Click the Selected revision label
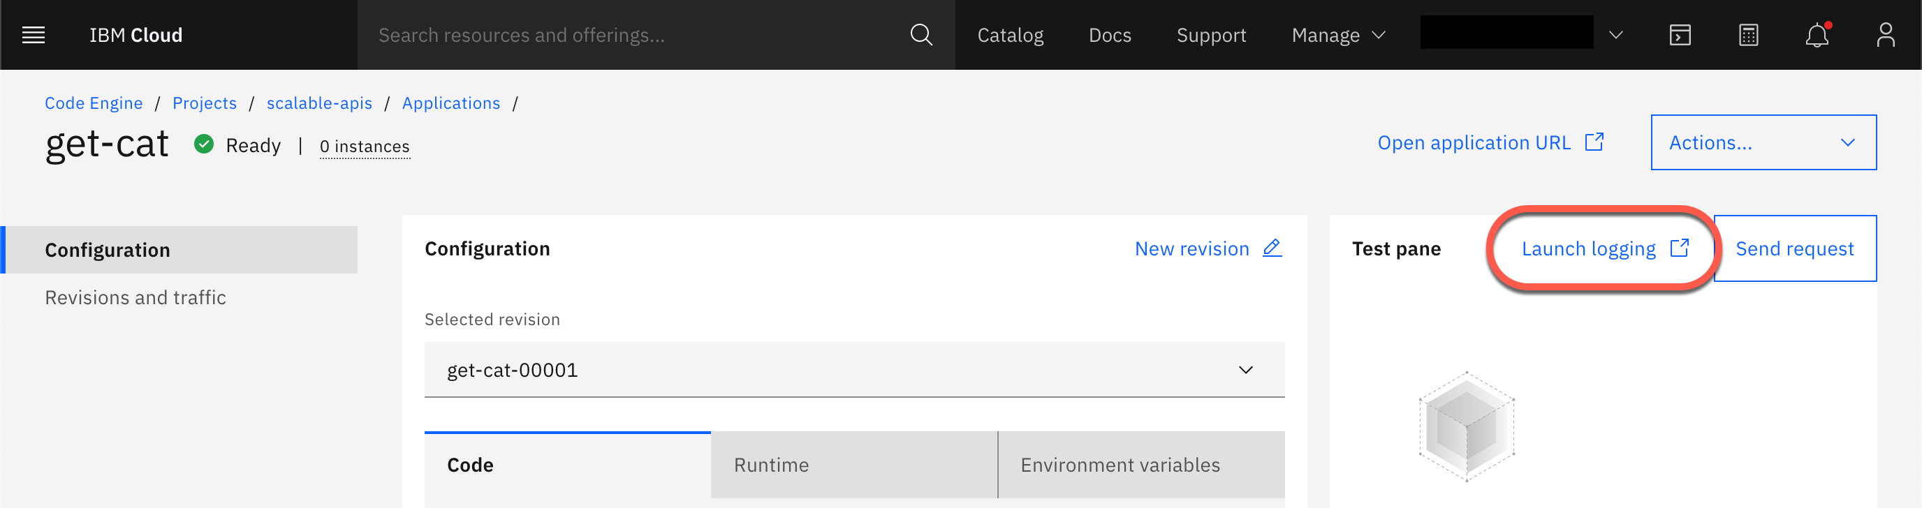 (x=492, y=320)
